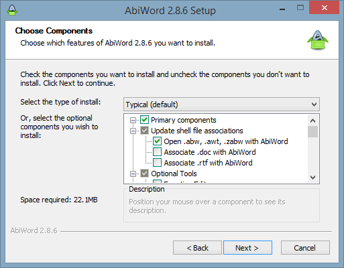Uncheck Open .abw, .awt, .zabw with AbiWord
Screen dimensions: 344x268
[157, 141]
